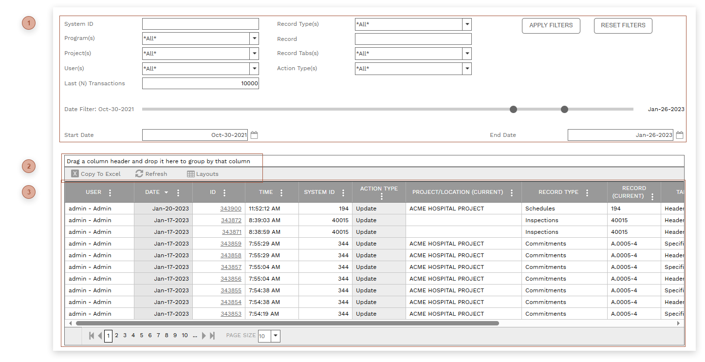Click the Copy To Excel icon
Viewport: 705px width, 362px height.
74,173
